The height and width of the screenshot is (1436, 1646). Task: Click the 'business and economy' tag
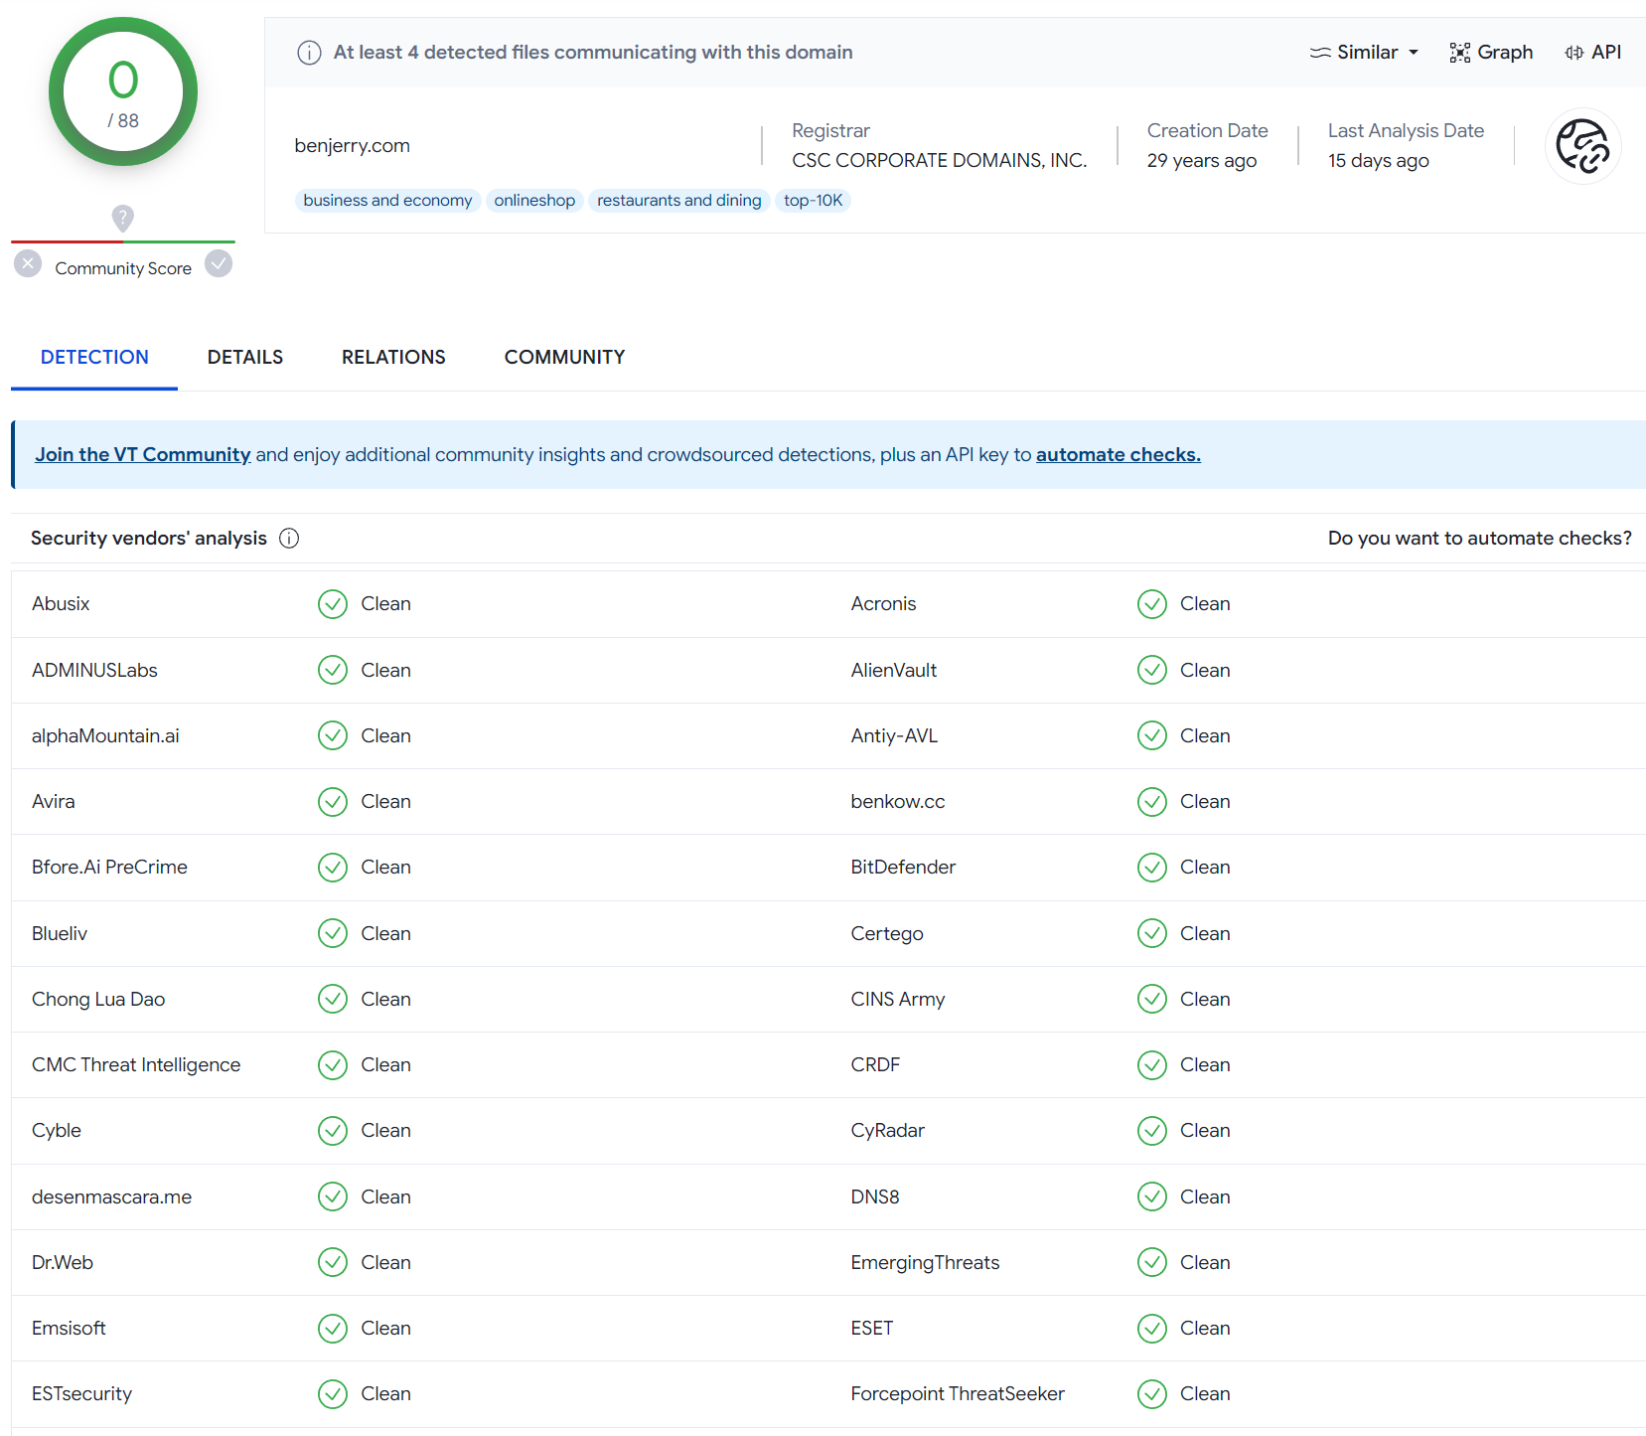(387, 201)
